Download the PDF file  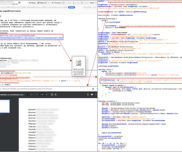click(x=88, y=95)
